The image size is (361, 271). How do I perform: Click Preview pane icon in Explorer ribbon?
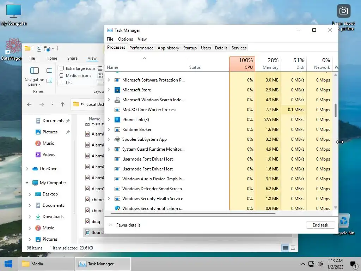coord(49,71)
